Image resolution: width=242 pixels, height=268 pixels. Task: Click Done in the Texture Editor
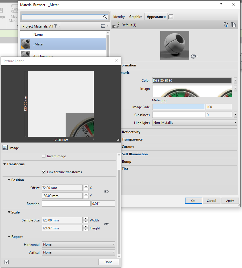pyautogui.click(x=109, y=262)
